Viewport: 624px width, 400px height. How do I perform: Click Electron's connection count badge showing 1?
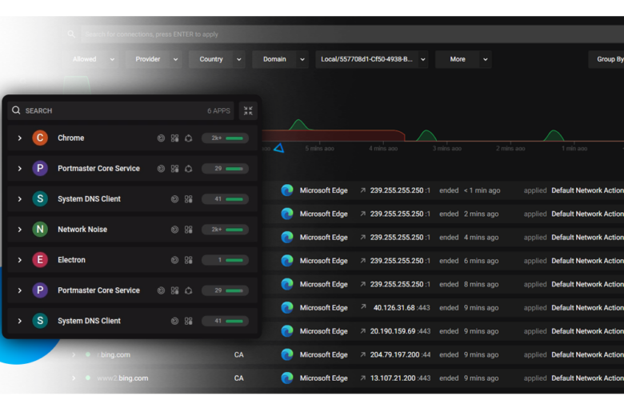coord(226,260)
